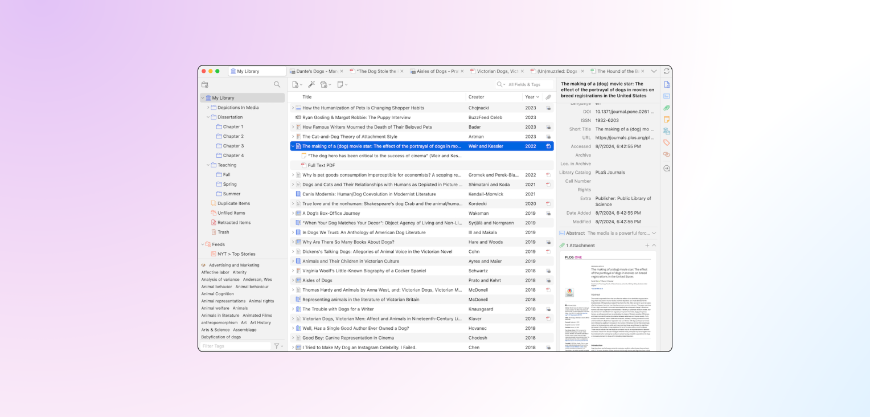Viewport: 870px width, 417px height.
Task: Click the Related items icon in side rail
Action: coord(667,154)
